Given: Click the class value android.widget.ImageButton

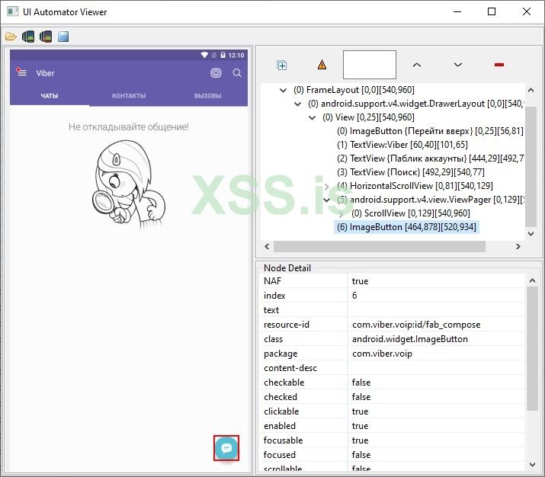Looking at the screenshot, I should click(x=410, y=339).
